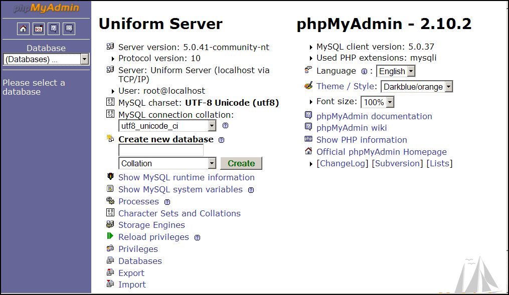
Task: Open Official phpMyAdmin Homepage link
Action: (x=382, y=152)
